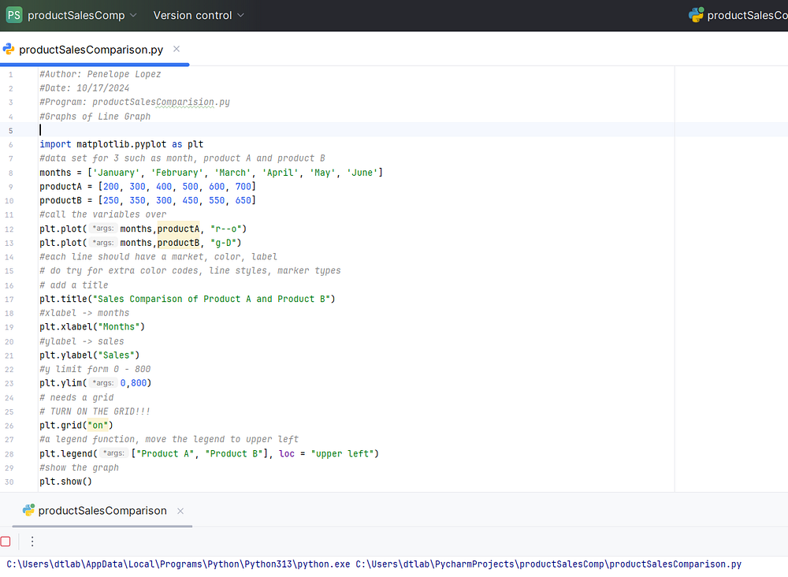This screenshot has width=788, height=577.
Task: Open the Version control dropdown menu
Action: (x=199, y=15)
